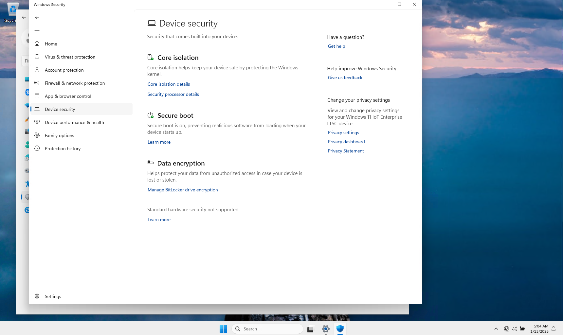Image resolution: width=563 pixels, height=335 pixels.
Task: Click the Firewall & network protection signal icon
Action: [x=37, y=83]
